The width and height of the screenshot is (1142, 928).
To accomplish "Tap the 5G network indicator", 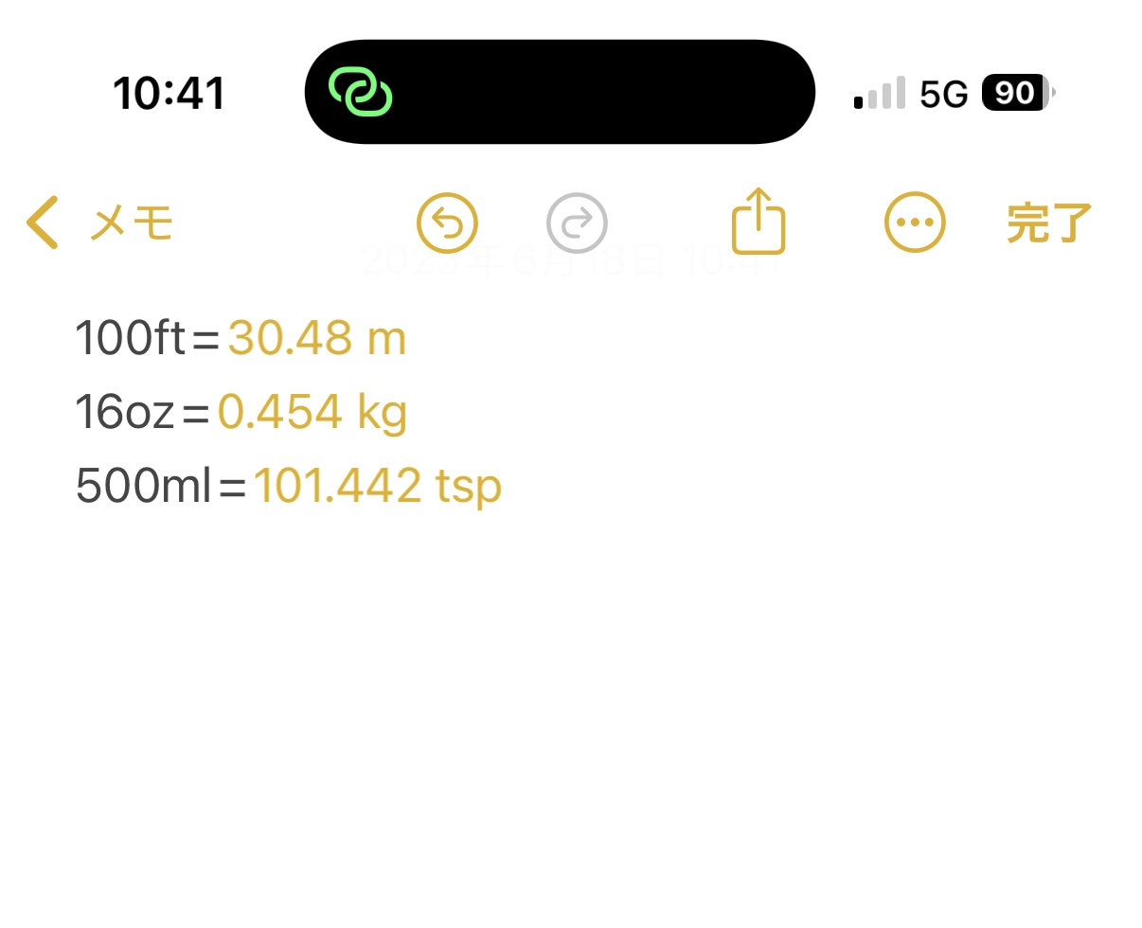I will click(944, 94).
